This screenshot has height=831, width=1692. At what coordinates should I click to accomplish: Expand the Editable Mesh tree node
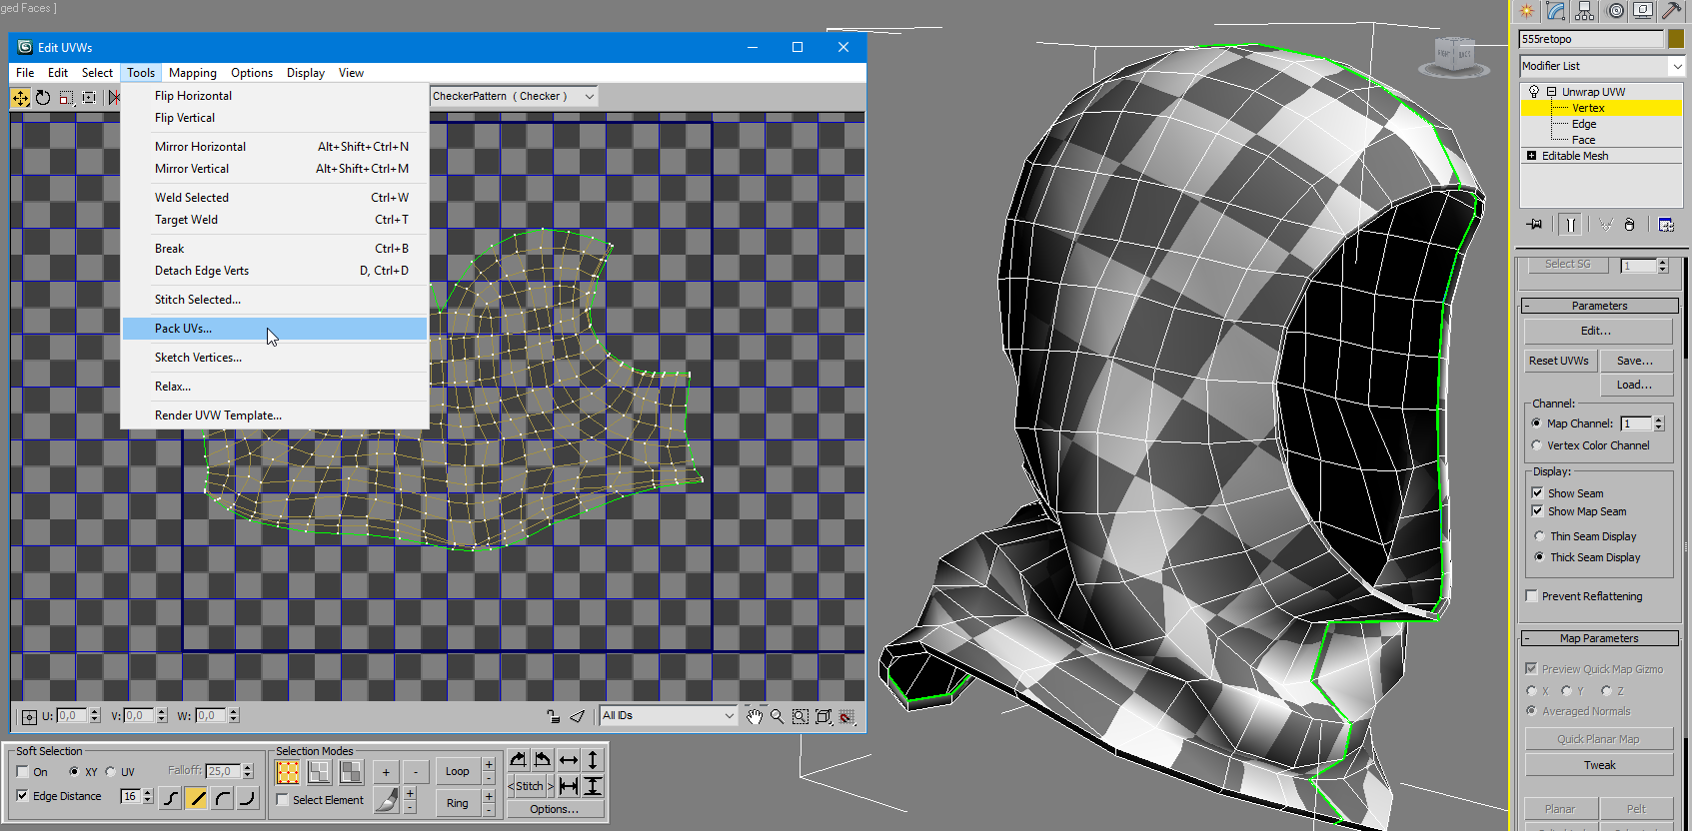pos(1531,156)
